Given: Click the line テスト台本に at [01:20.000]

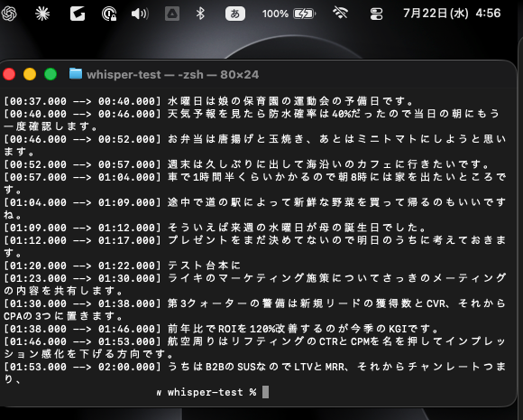Looking at the screenshot, I should [122, 266].
